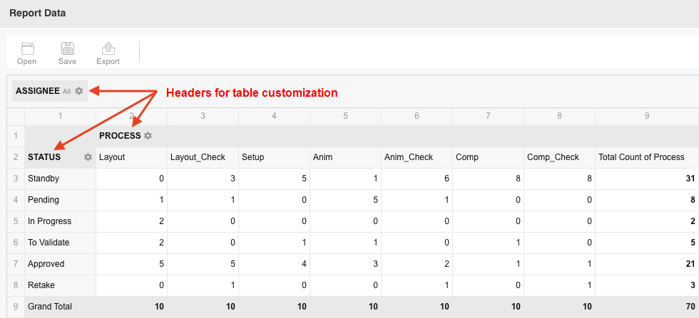
Task: Select the In Progress row label
Action: (x=49, y=221)
